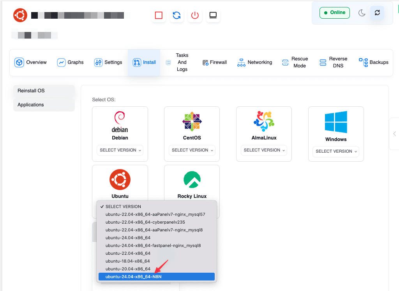This screenshot has width=399, height=291.
Task: Open the Backups tab
Action: point(374,62)
